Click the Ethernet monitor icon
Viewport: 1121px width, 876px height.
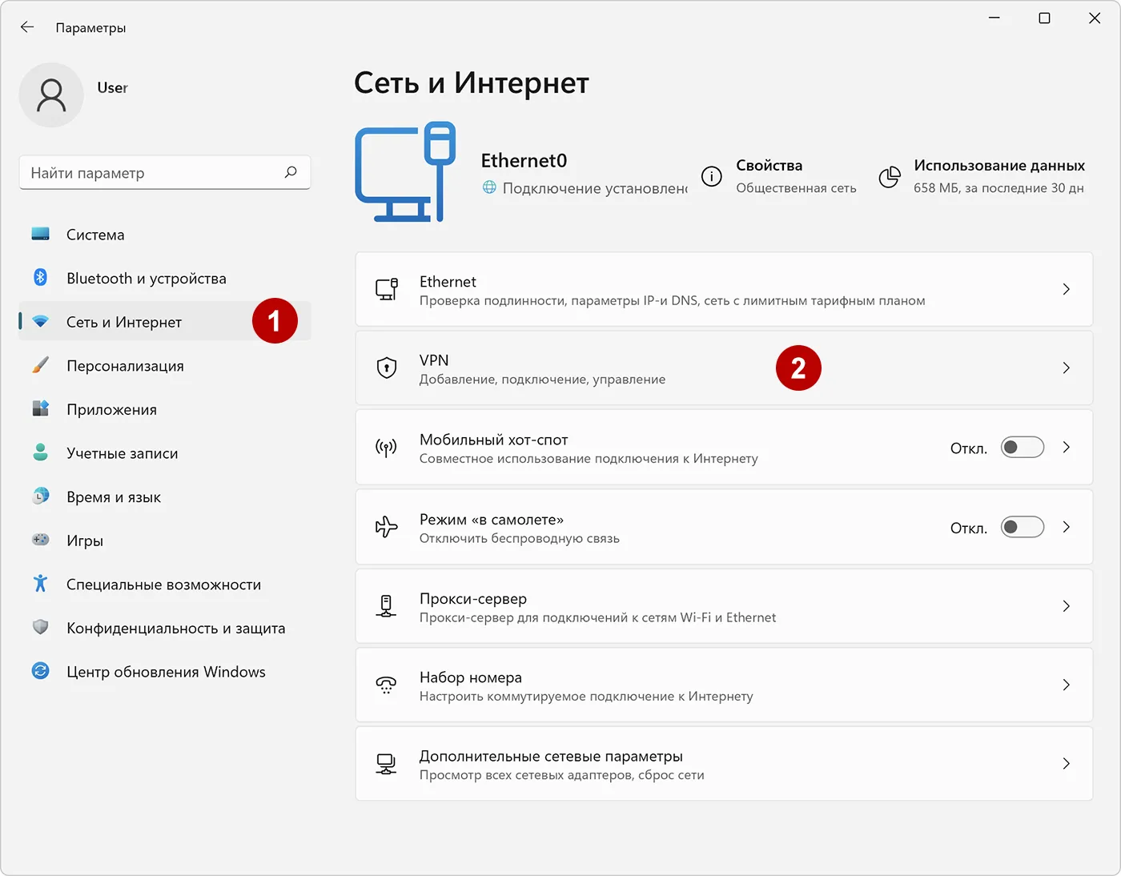point(387,289)
